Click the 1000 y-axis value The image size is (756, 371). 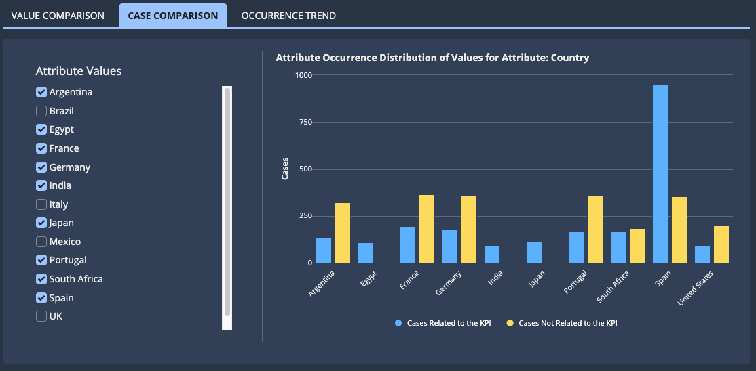point(304,75)
